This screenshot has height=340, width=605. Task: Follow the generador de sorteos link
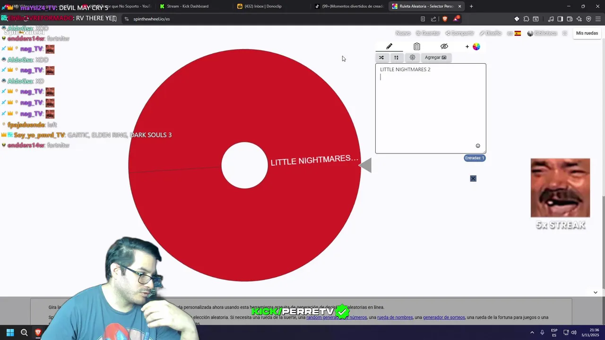tap(444, 317)
